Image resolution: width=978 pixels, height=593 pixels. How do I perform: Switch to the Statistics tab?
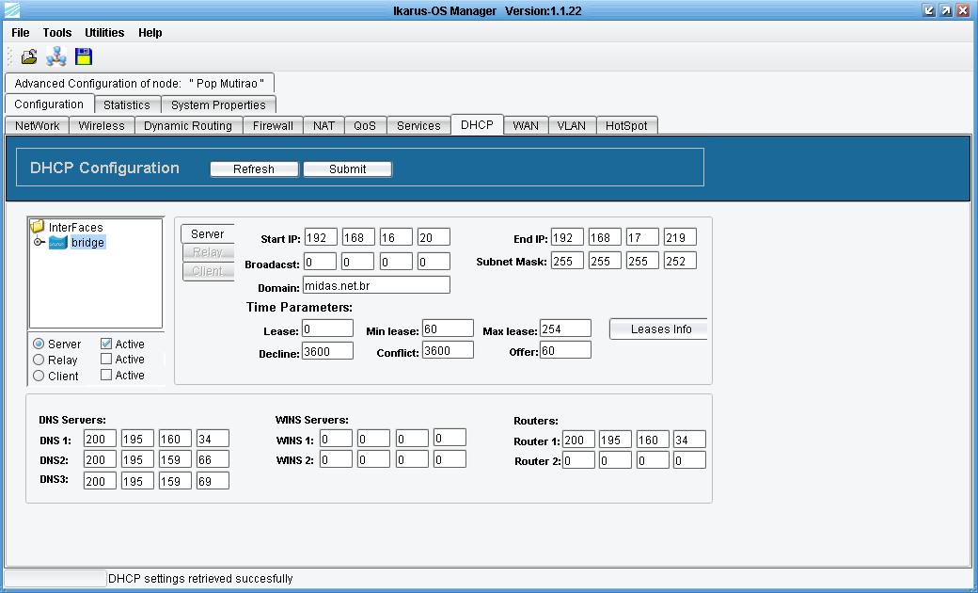click(x=127, y=104)
